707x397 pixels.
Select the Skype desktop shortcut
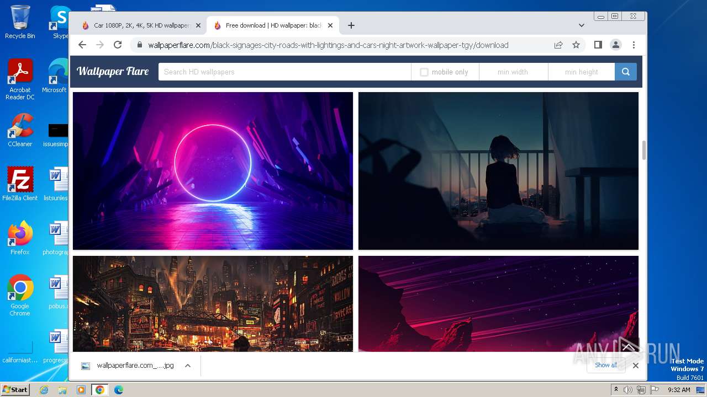(60, 22)
